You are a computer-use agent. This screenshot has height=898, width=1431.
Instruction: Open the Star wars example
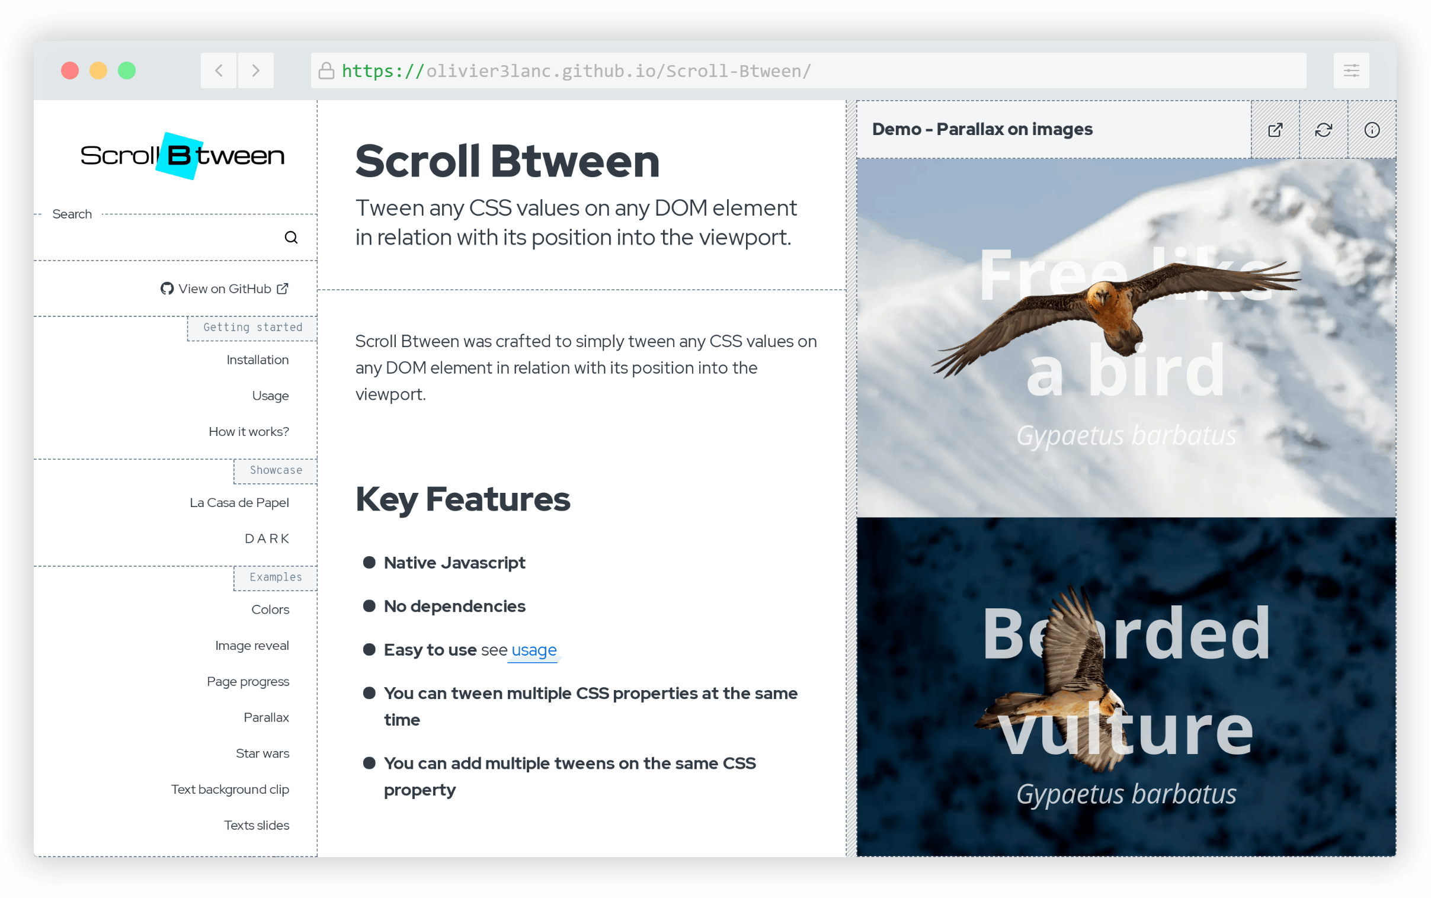(x=262, y=753)
